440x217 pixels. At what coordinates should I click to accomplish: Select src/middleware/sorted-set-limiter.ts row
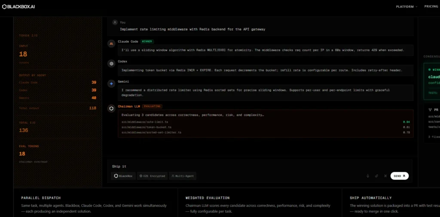266,132
